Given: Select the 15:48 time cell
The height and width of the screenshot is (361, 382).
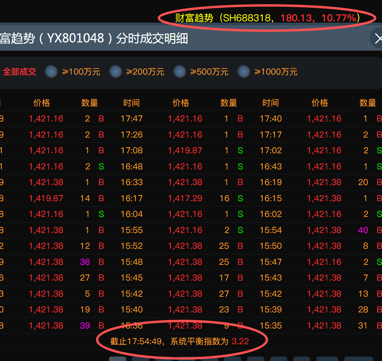Looking at the screenshot, I should [132, 262].
